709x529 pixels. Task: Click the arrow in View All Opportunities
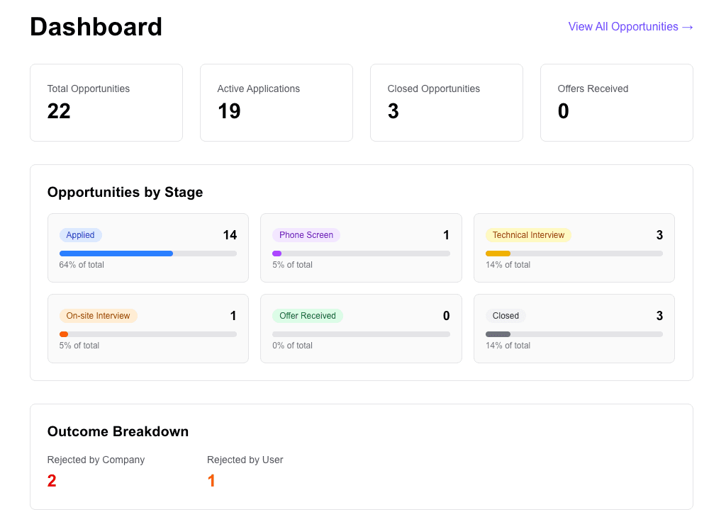[686, 26]
